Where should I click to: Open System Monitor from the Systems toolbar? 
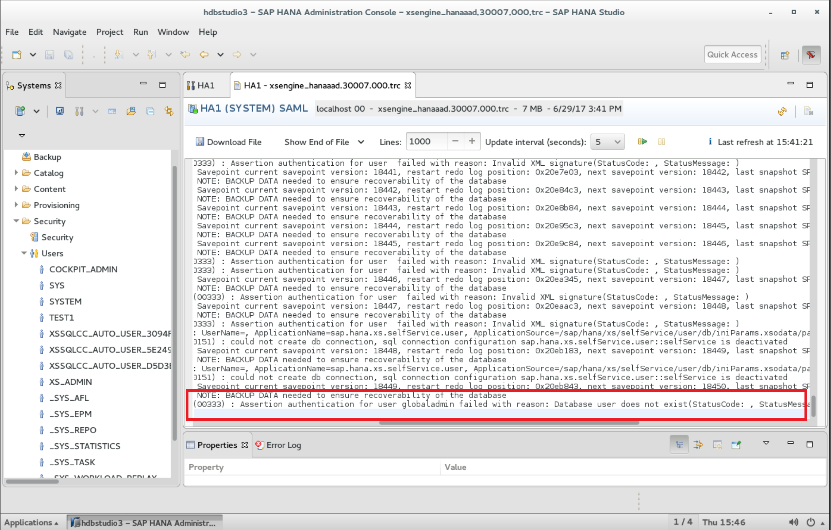(60, 111)
